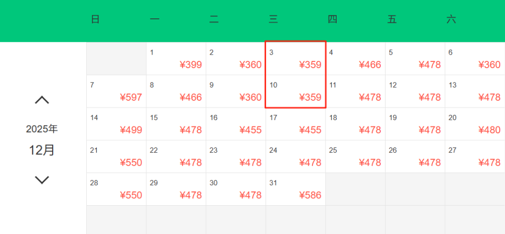The height and width of the screenshot is (234, 505).
Task: Choose December 14 at ¥499
Action: click(x=116, y=124)
